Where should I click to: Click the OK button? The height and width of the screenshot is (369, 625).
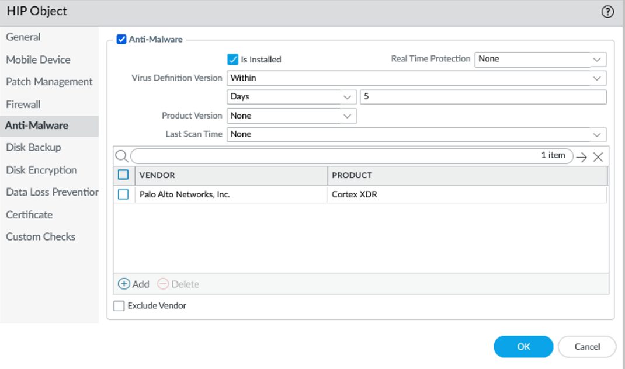pyautogui.click(x=523, y=346)
